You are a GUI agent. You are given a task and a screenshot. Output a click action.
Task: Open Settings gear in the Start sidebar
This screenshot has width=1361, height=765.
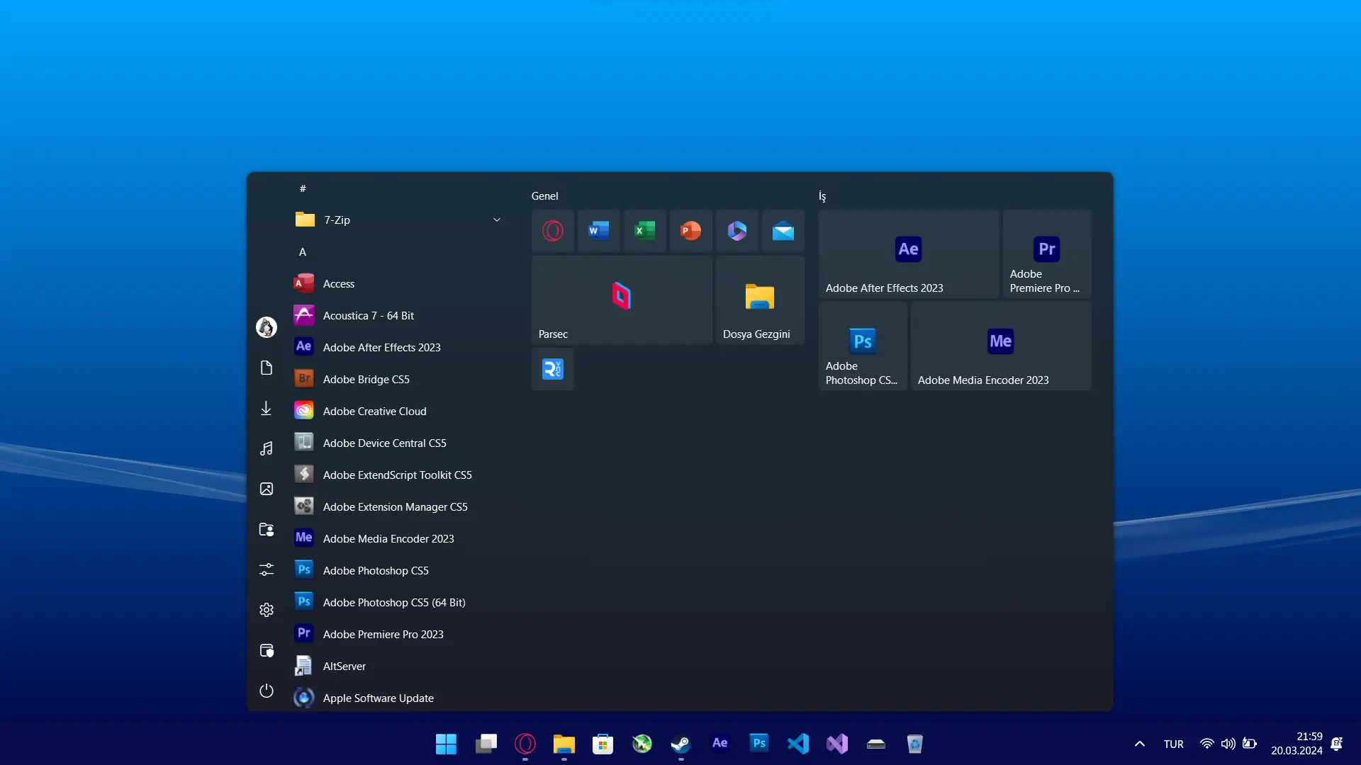[267, 610]
